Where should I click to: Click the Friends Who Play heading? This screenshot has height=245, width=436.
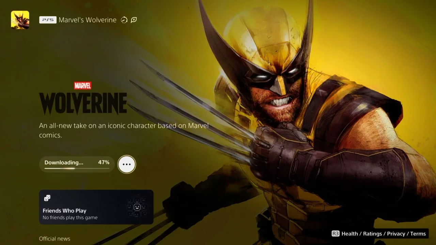pos(64,211)
